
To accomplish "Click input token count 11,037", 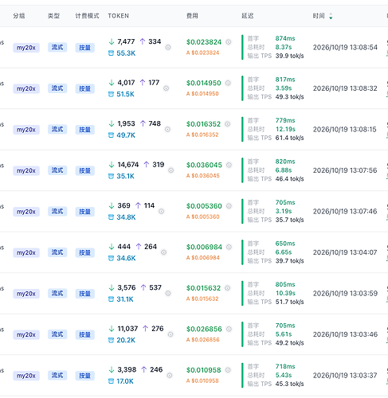I will (127, 329).
